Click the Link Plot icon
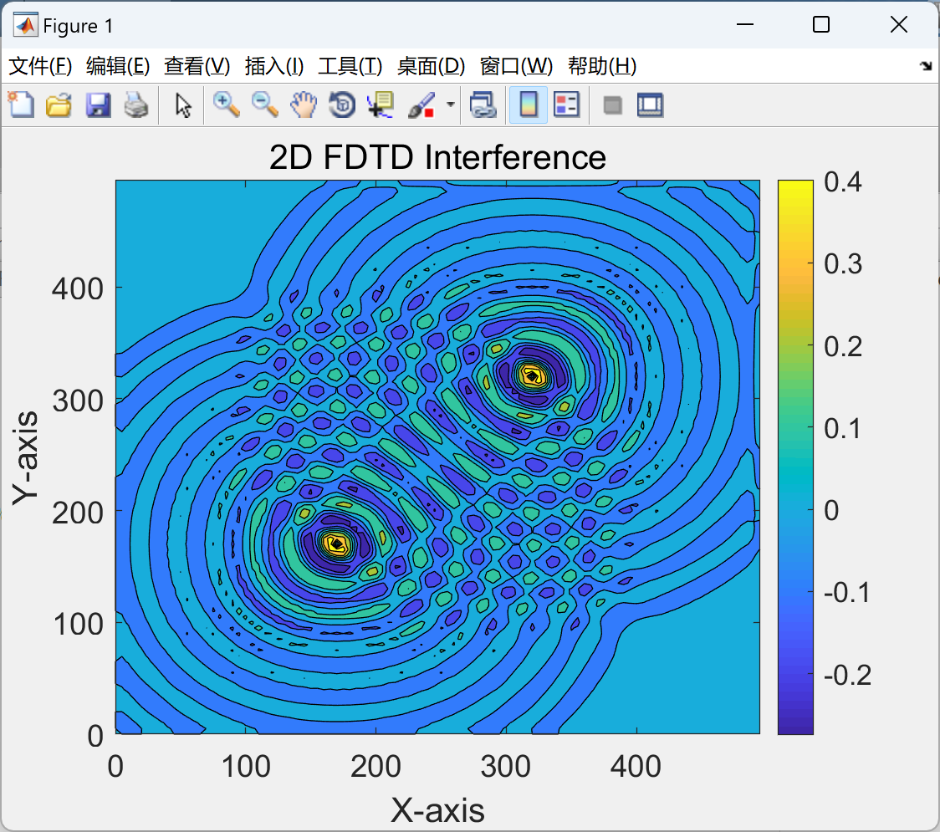Viewport: 940px width, 832px height. pyautogui.click(x=483, y=105)
